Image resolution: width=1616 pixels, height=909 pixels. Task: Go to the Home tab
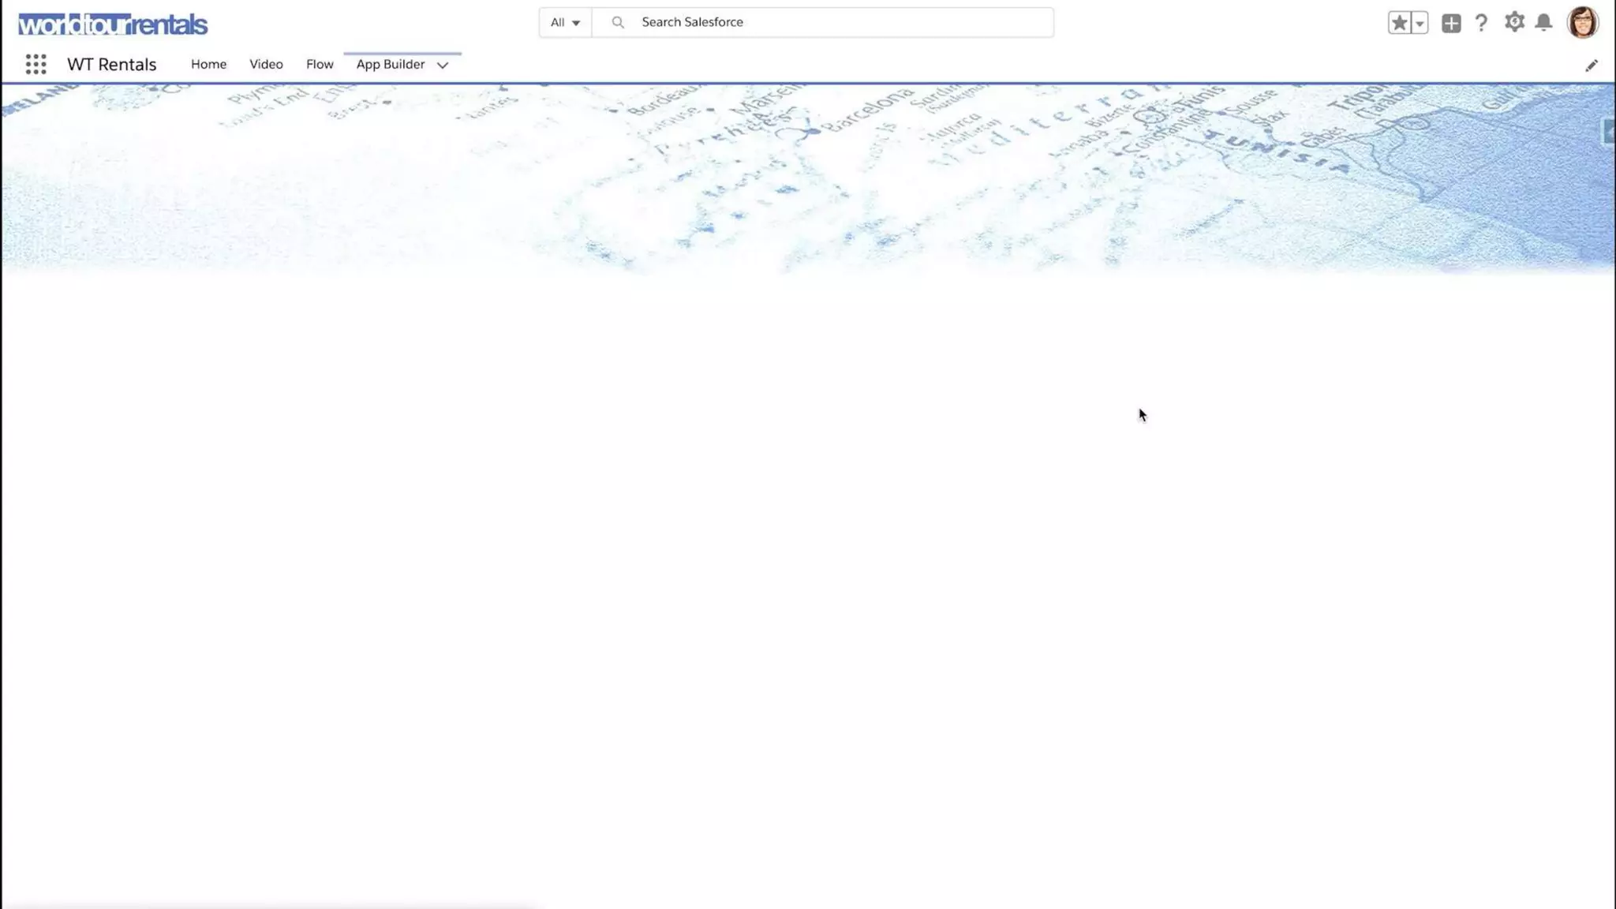208,64
